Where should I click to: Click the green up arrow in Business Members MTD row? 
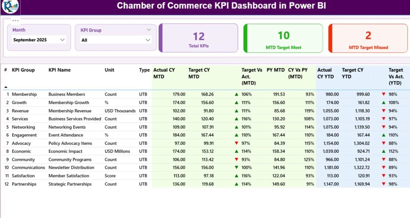pyautogui.click(x=237, y=94)
